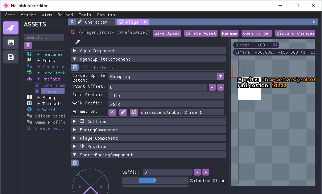Collapse the AgentSpriteComponent section
Screen dimensions: 322x194
coord(75,59)
